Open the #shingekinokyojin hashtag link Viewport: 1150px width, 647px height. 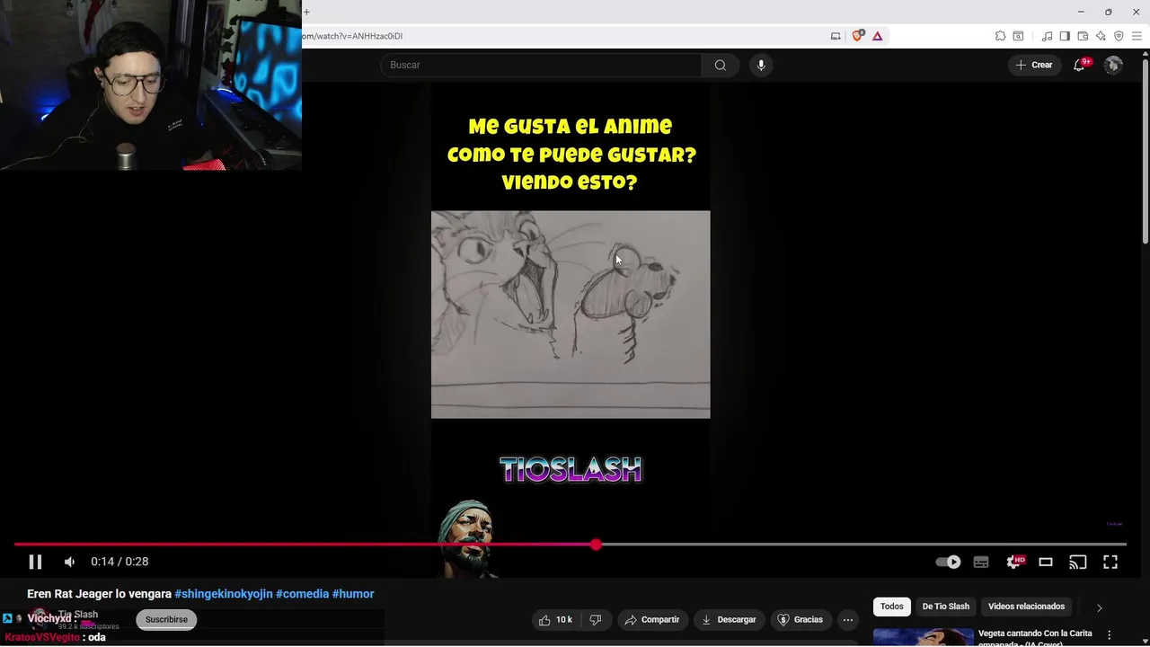click(224, 594)
